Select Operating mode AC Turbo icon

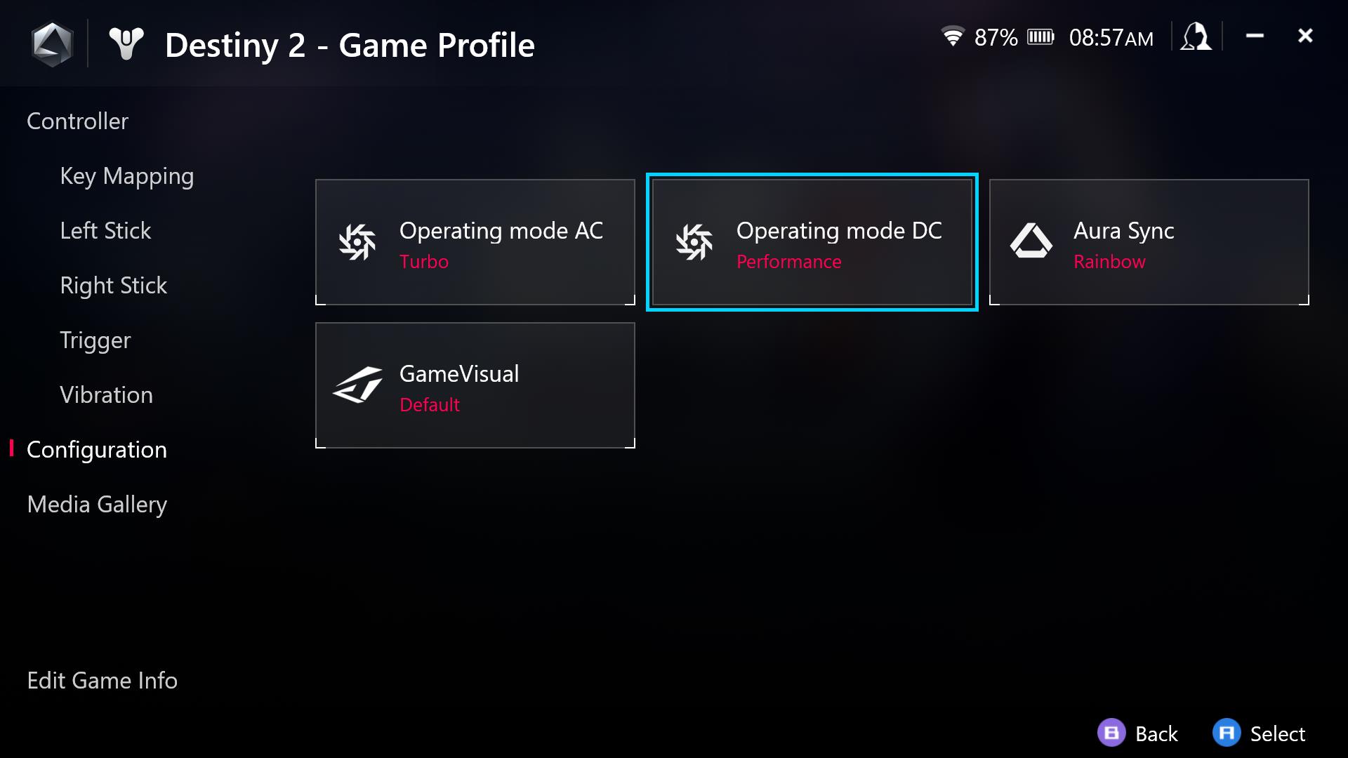pos(357,242)
